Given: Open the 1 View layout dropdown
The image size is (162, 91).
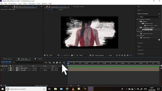Looking at the screenshot, I should (111, 55).
